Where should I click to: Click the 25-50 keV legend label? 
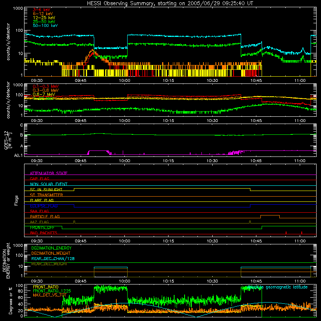[x=44, y=22]
